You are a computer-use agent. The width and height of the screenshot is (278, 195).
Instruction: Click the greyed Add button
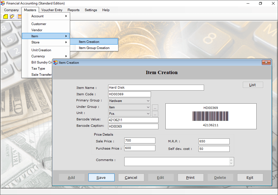[71, 178]
